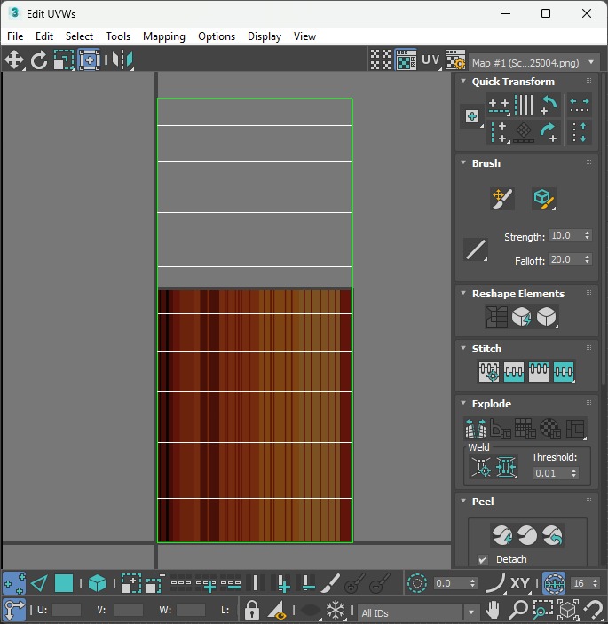This screenshot has width=608, height=624.
Task: Click the Brush Strength value field
Action: [x=565, y=235]
